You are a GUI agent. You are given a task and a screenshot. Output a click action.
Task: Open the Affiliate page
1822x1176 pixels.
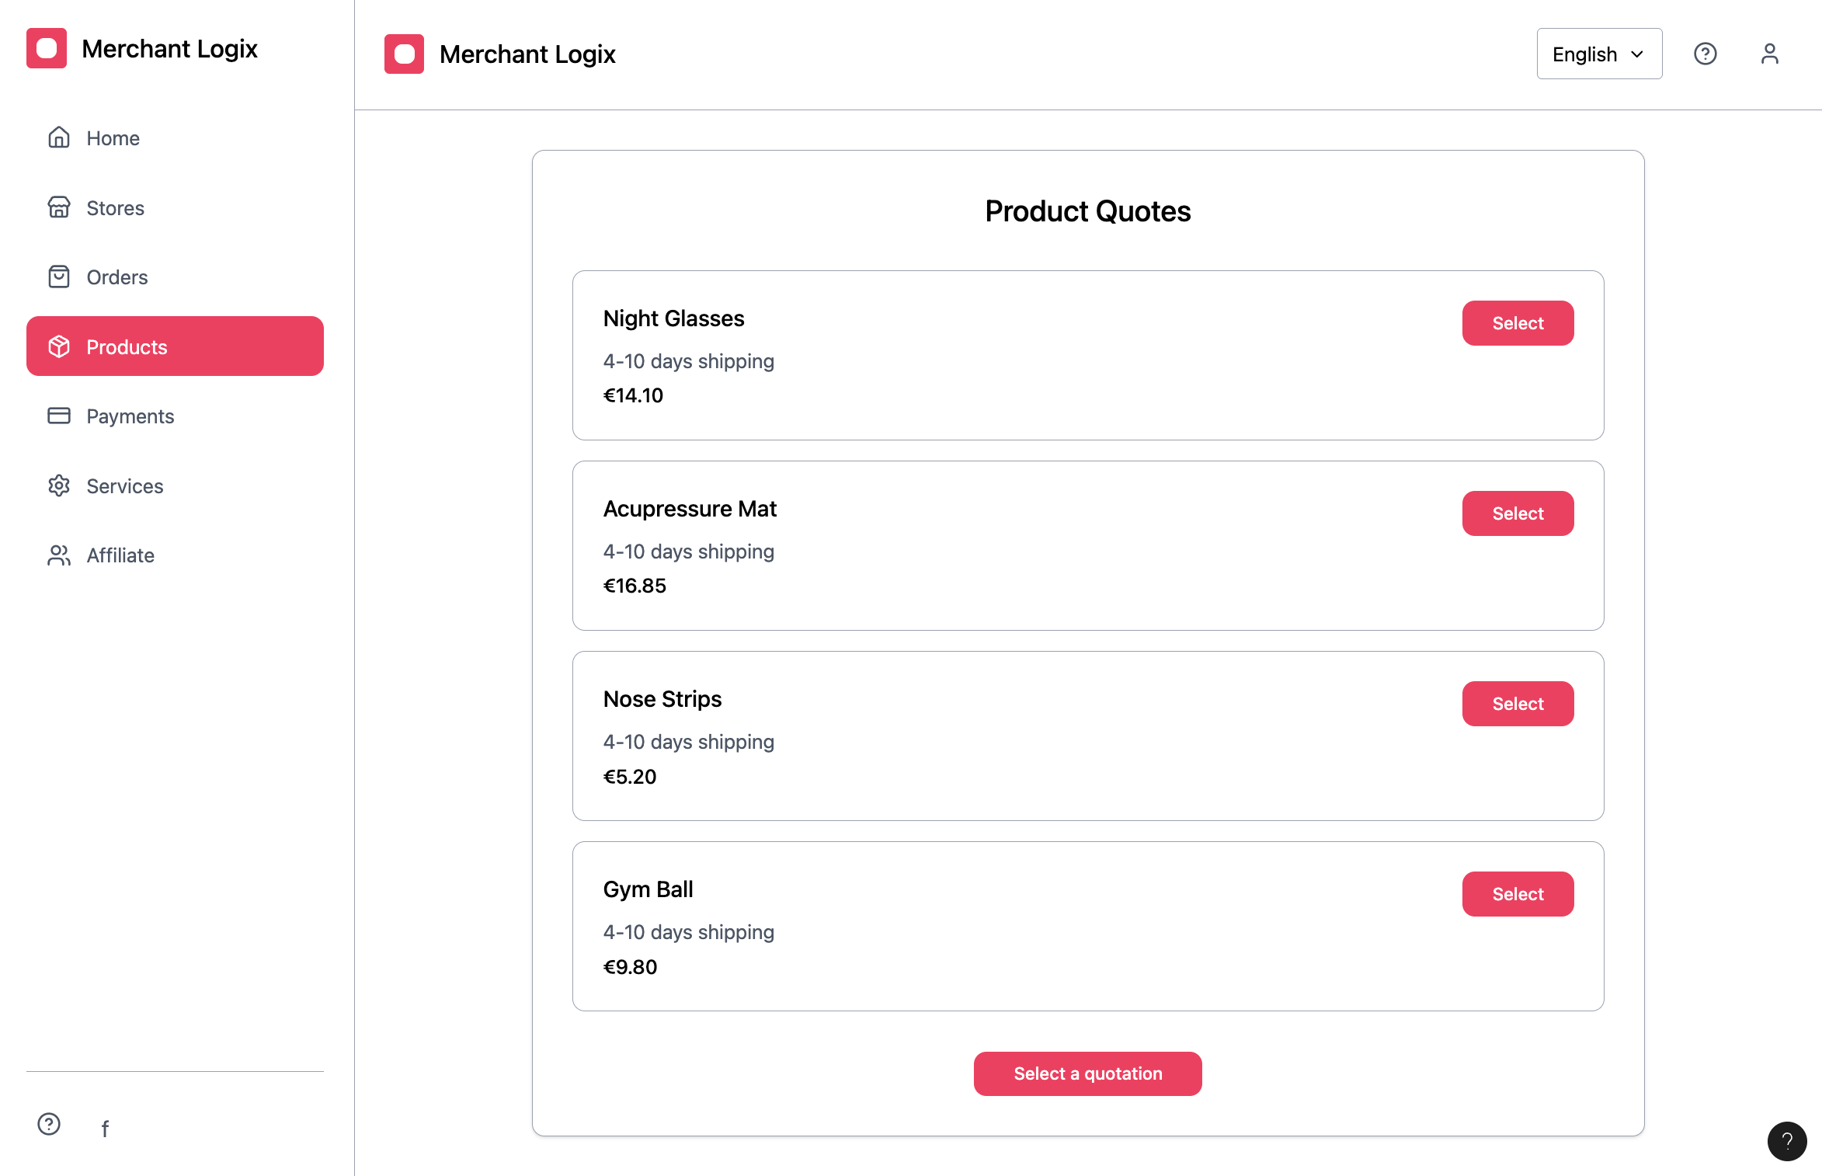pyautogui.click(x=120, y=555)
